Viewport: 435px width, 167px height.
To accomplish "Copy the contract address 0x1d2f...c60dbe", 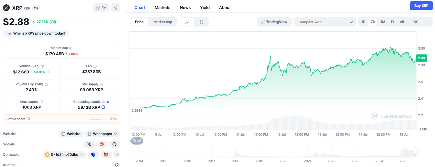I will [x=82, y=155].
